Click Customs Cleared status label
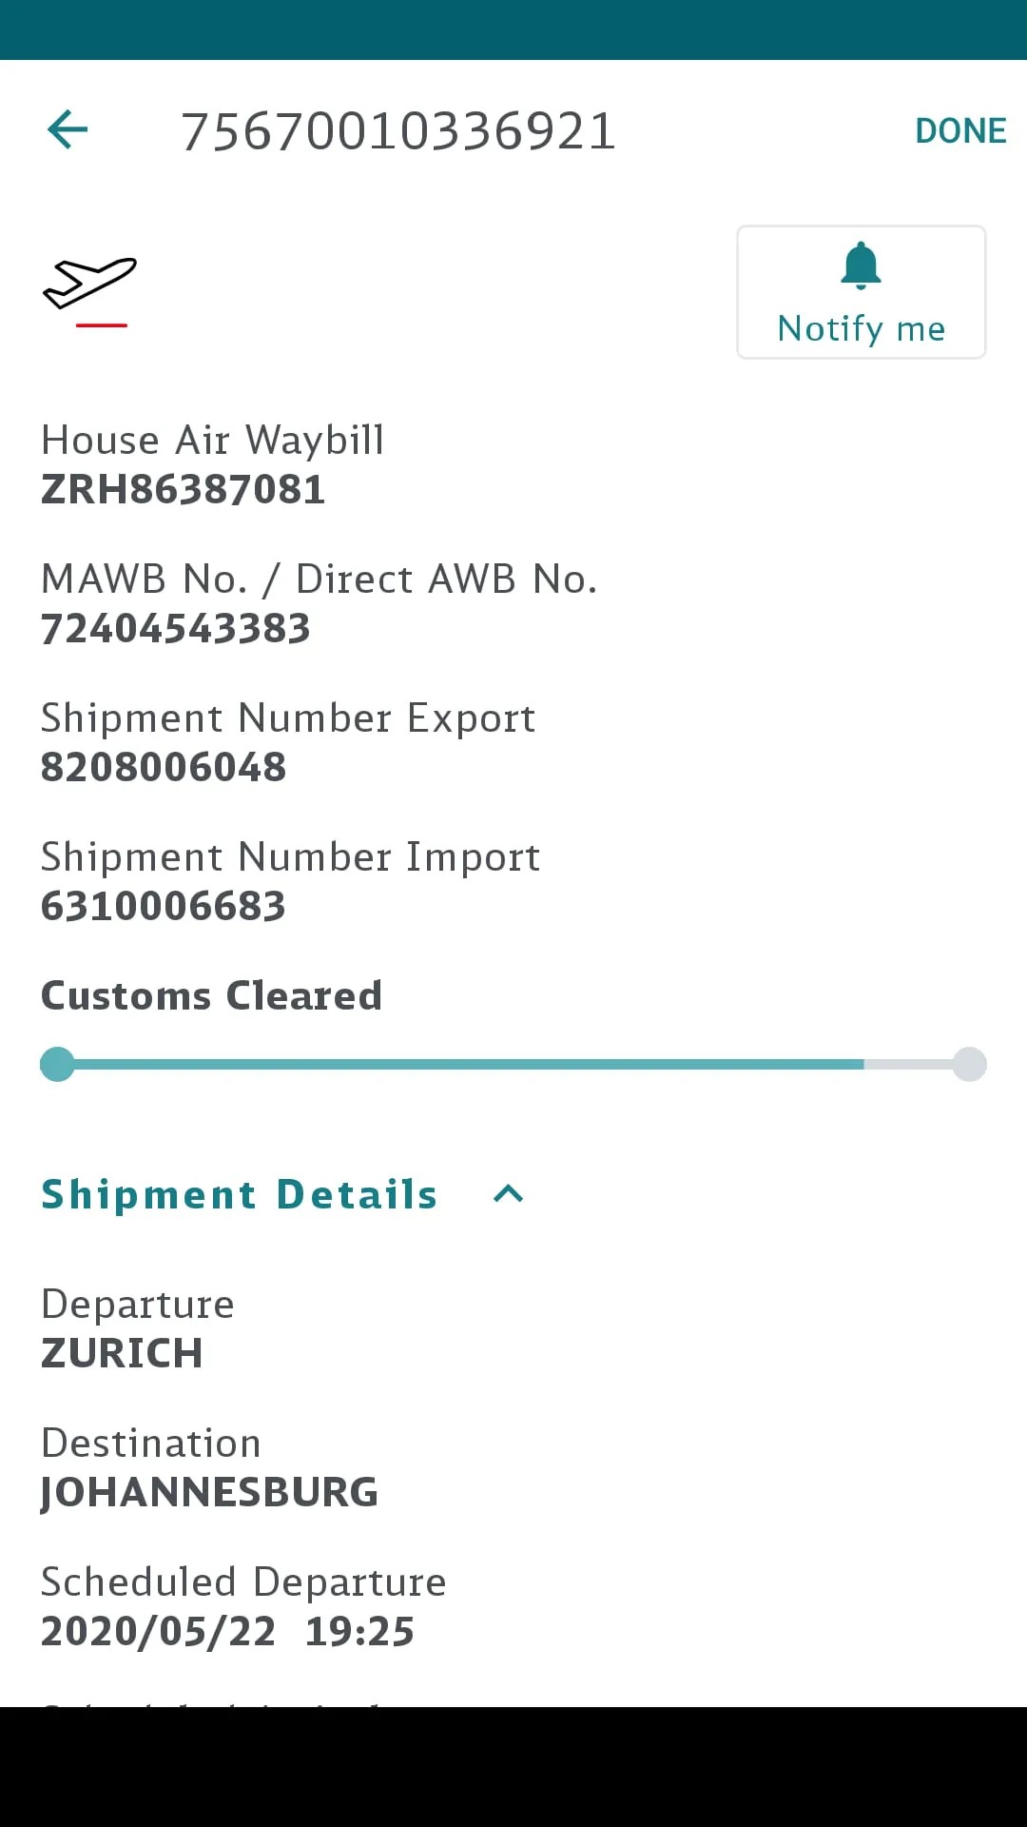This screenshot has width=1027, height=1827. click(x=211, y=995)
